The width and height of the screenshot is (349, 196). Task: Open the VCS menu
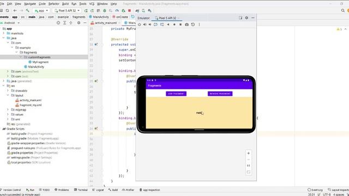(x=92, y=4)
